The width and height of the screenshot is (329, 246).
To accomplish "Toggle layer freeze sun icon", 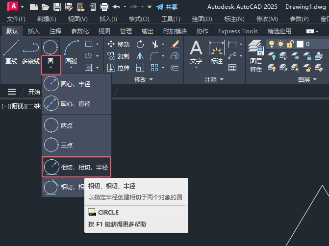I will pos(280,44).
